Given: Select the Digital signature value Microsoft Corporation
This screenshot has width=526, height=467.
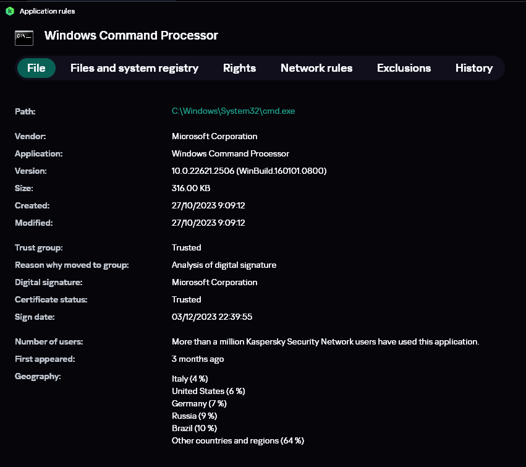Looking at the screenshot, I should 214,282.
